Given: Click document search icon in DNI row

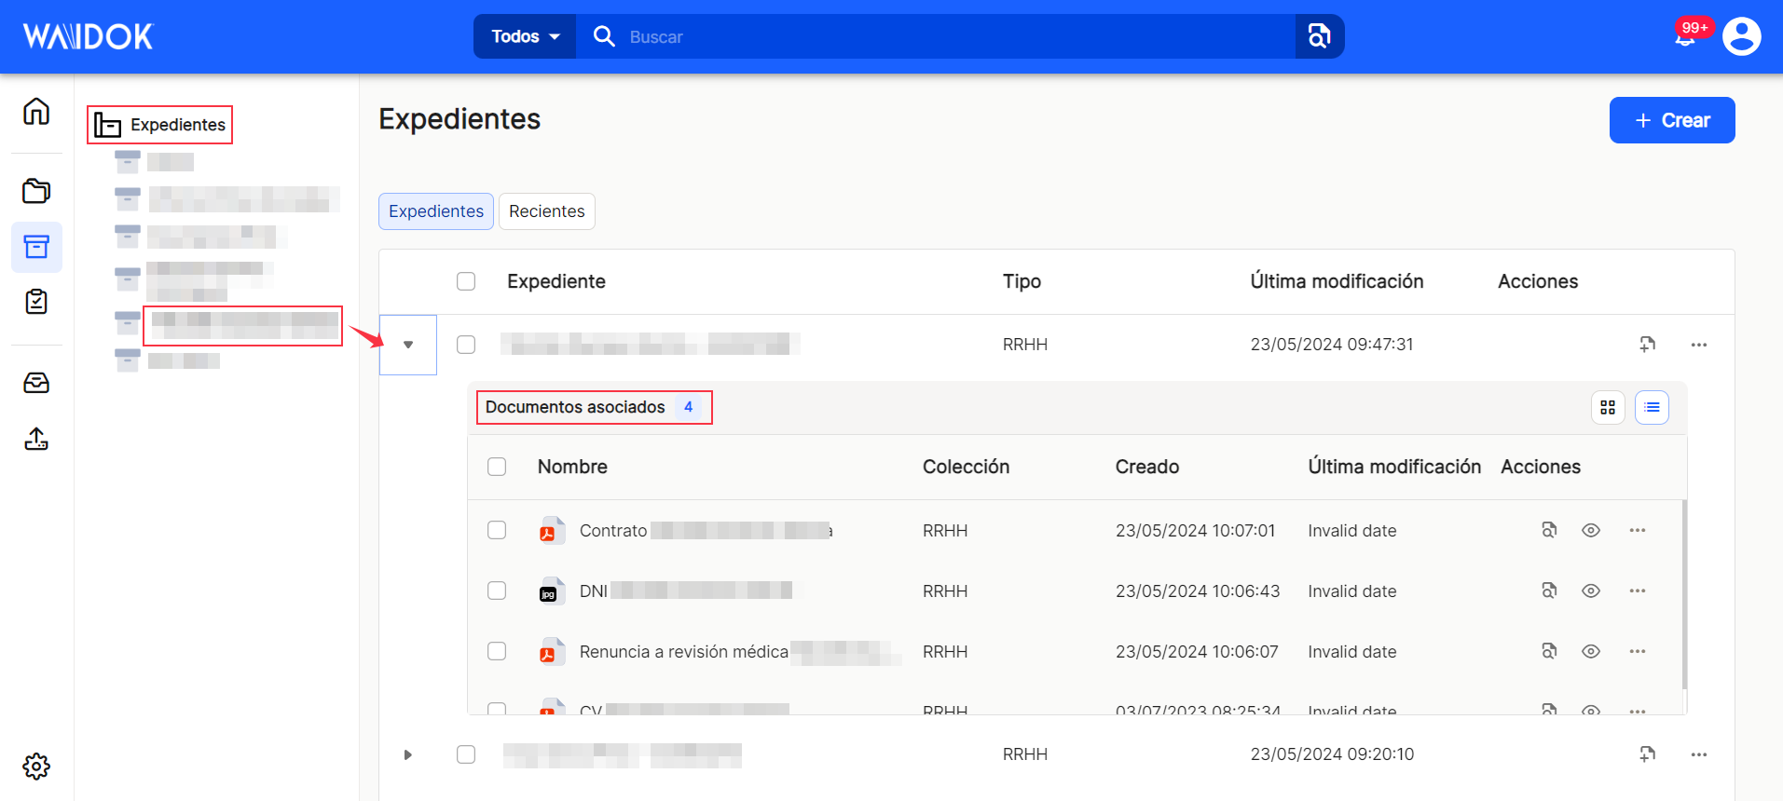Looking at the screenshot, I should tap(1549, 591).
